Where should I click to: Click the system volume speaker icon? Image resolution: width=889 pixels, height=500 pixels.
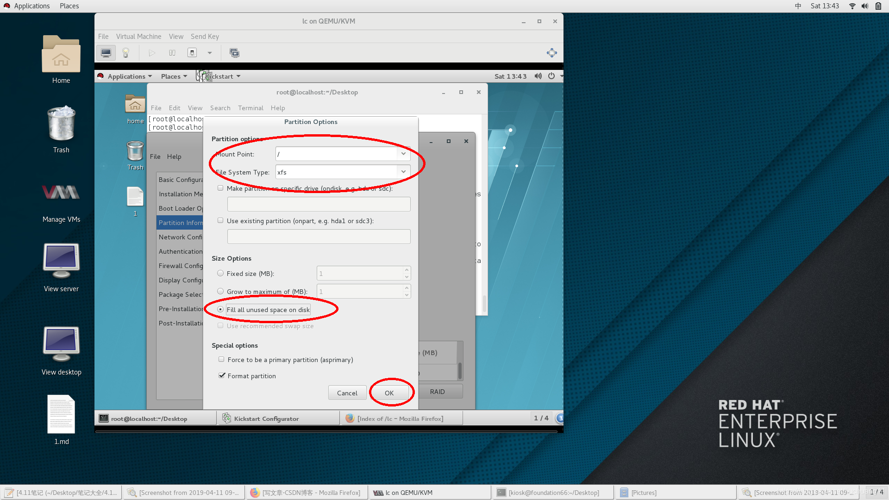click(864, 6)
